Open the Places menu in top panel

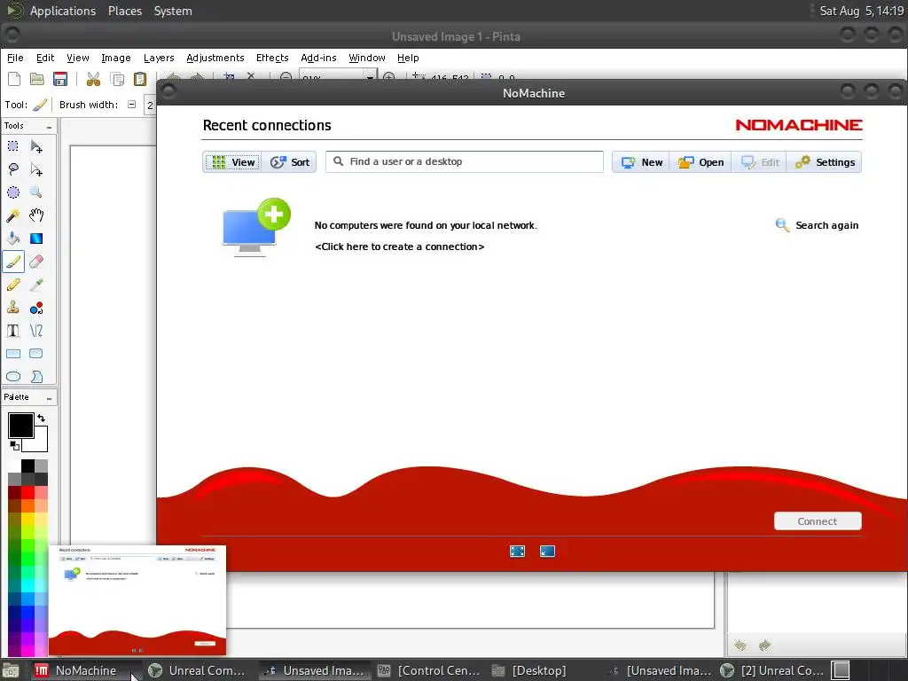coord(125,11)
